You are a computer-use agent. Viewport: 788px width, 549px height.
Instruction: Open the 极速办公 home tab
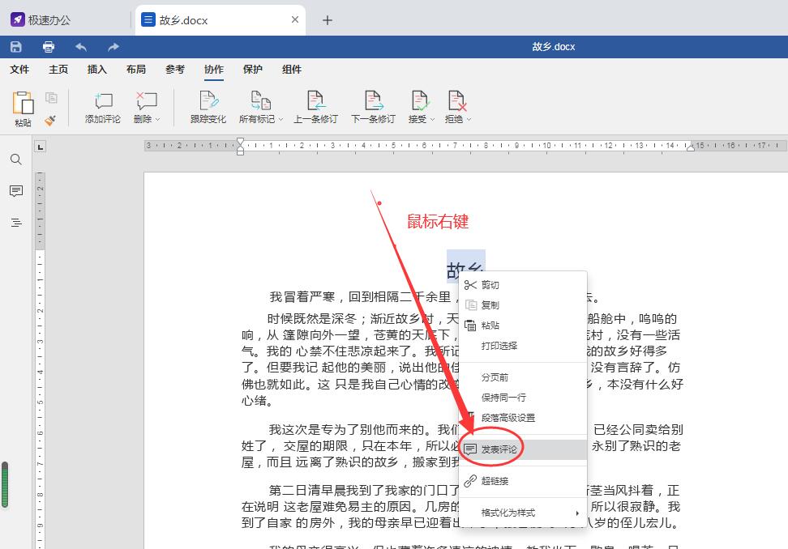pyautogui.click(x=41, y=20)
